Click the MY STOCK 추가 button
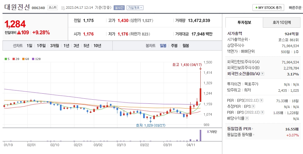Image resolution: width=303 pixels, height=154 pixels. [x=268, y=8]
